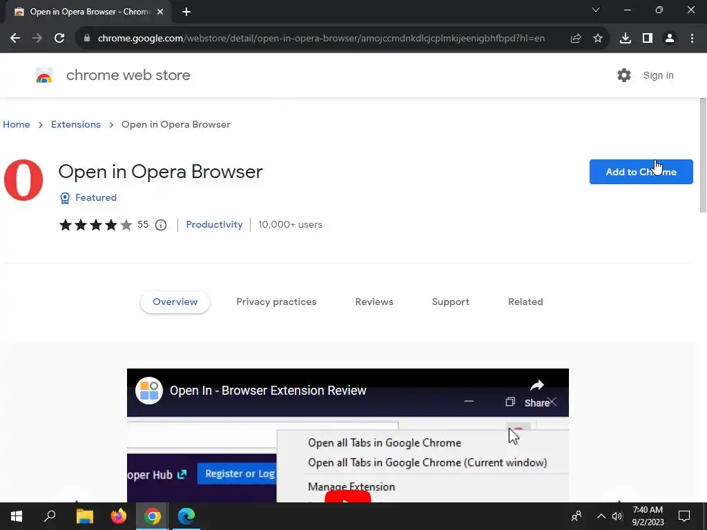Image resolution: width=707 pixels, height=530 pixels.
Task: Click Add to Chrome button
Action: [x=641, y=172]
